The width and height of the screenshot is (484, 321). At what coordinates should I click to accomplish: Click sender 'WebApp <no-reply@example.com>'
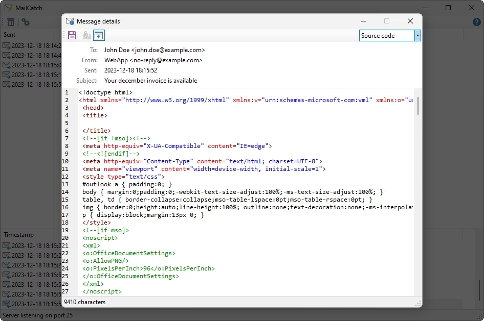click(153, 60)
